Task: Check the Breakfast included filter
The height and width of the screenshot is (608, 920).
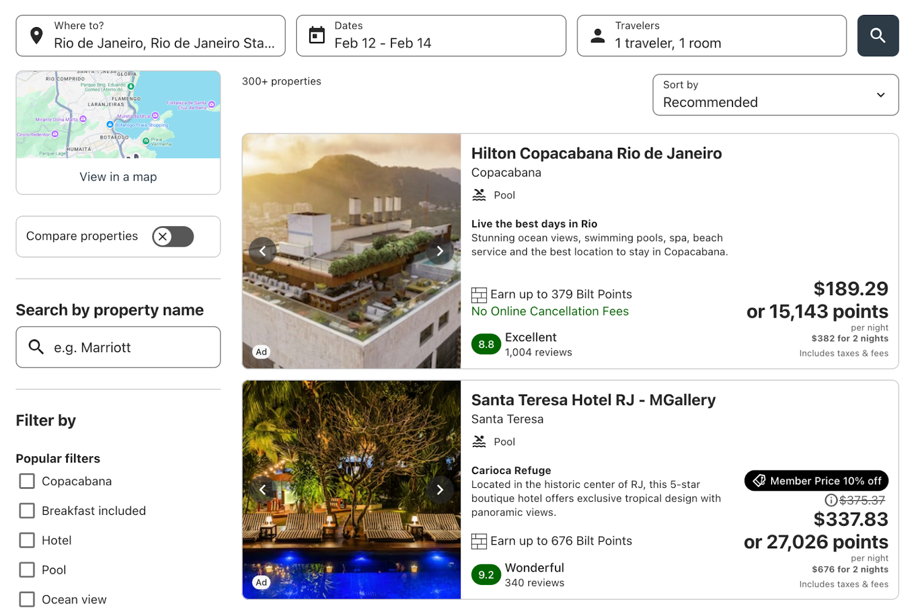Action: coord(27,511)
